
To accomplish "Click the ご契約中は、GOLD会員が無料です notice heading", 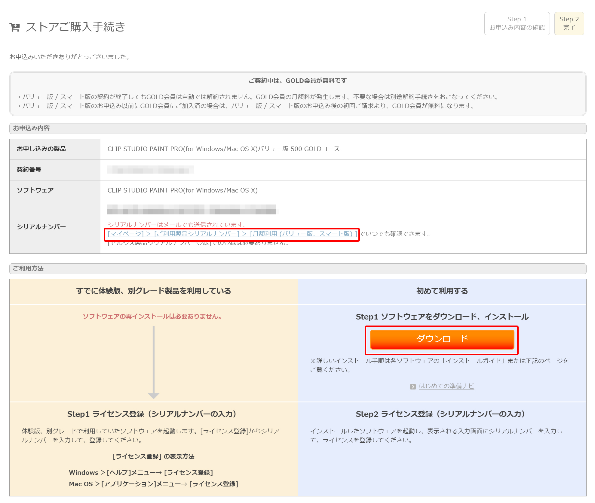I will point(298,81).
